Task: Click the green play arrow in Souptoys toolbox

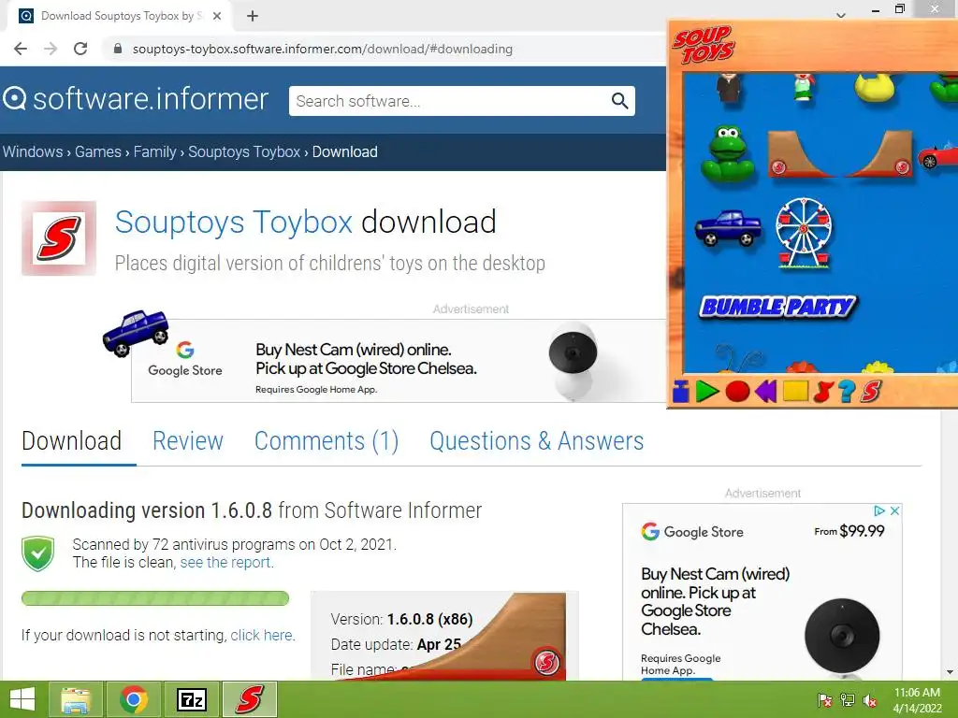Action: (x=707, y=392)
